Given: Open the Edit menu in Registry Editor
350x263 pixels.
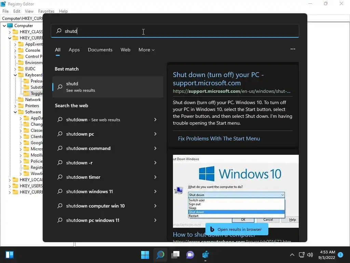Looking at the screenshot, I should pos(17,11).
